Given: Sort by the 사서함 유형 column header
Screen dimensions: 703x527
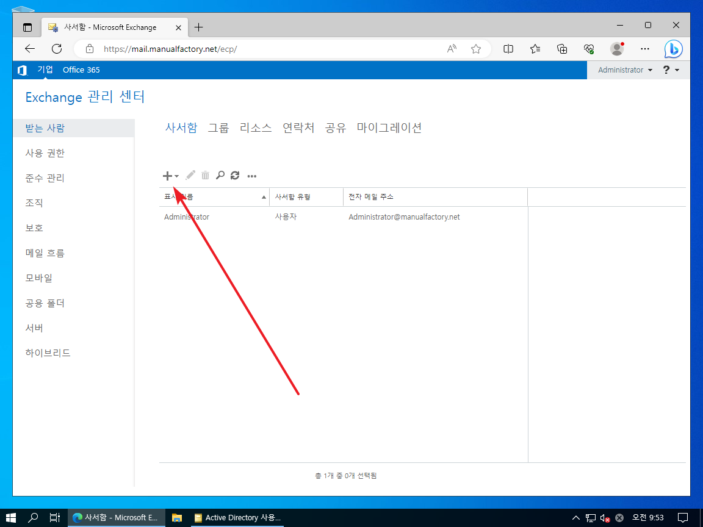Looking at the screenshot, I should coord(306,197).
